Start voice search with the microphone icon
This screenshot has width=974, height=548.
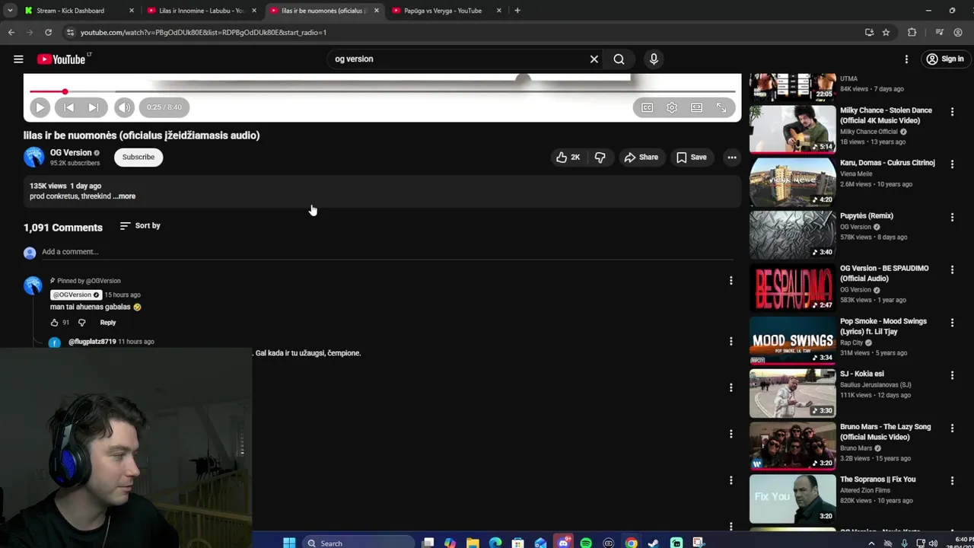click(654, 59)
